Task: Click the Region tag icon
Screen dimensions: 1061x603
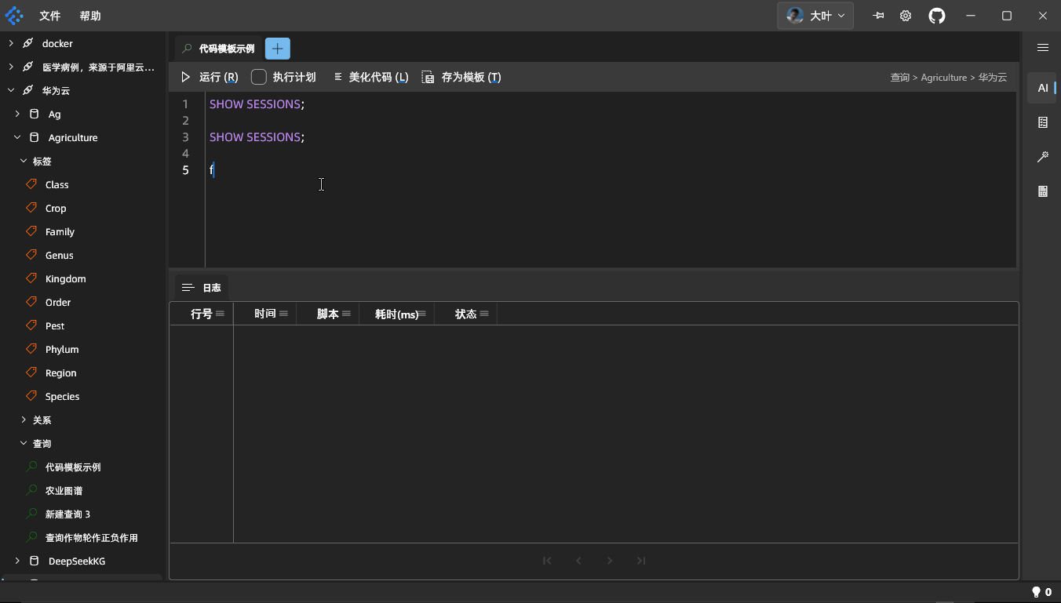Action: pos(31,372)
